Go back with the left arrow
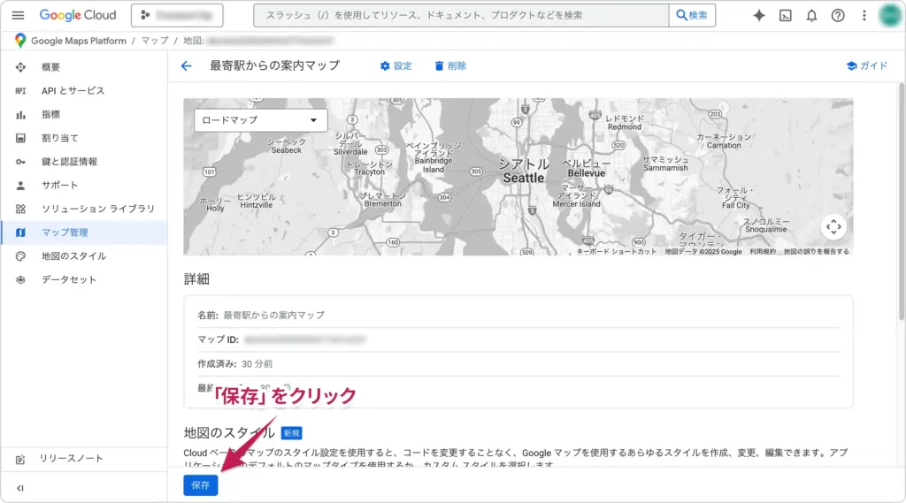 point(186,65)
